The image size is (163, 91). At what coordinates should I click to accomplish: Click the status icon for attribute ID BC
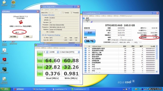click(x=86, y=71)
